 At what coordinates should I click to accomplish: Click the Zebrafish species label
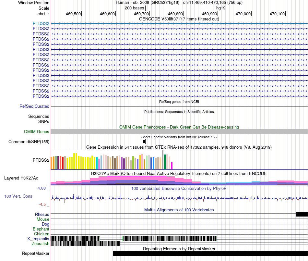41,243
